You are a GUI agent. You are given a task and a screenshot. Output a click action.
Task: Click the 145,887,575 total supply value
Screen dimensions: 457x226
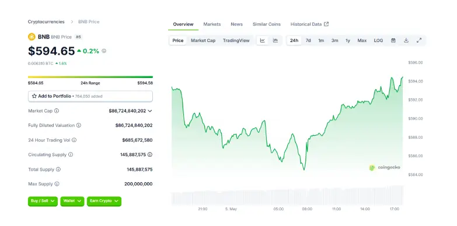[x=139, y=169]
